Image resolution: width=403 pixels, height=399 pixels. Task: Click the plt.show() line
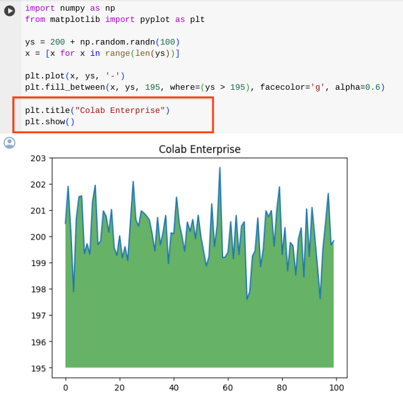[50, 122]
